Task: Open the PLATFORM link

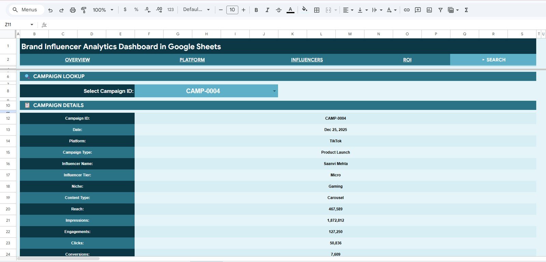Action: (192, 60)
